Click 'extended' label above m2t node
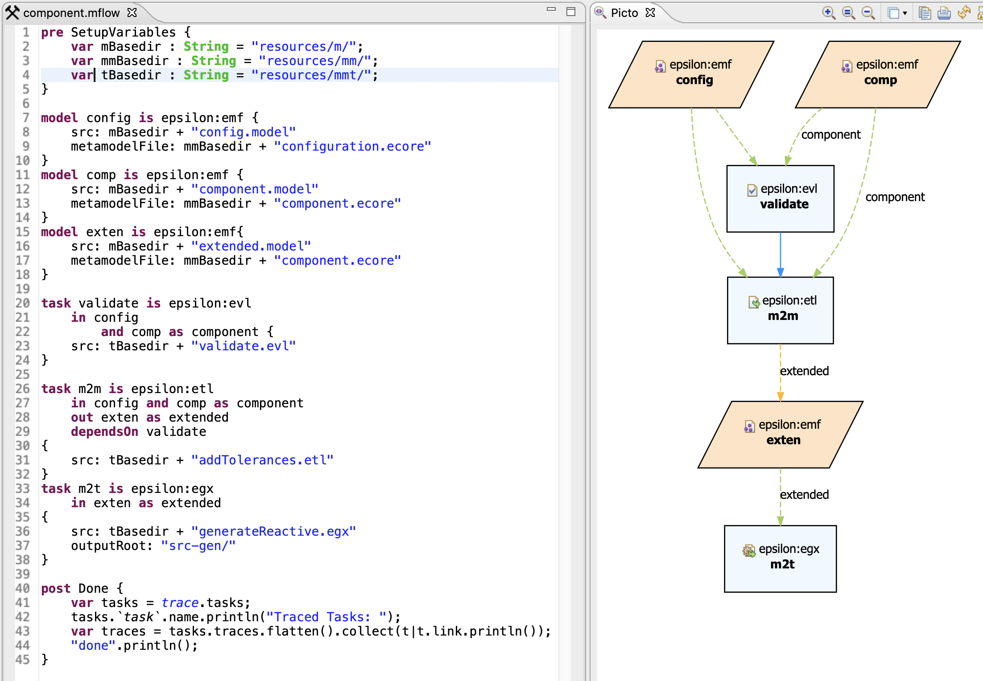Screen dimensions: 983x681 (x=804, y=495)
